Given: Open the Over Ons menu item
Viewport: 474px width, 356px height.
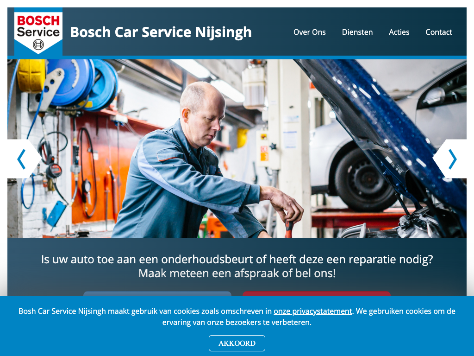Looking at the screenshot, I should tap(309, 32).
